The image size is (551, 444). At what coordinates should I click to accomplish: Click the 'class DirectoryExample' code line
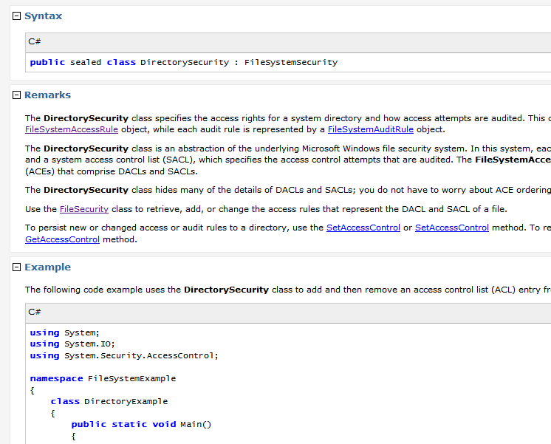[x=109, y=401]
